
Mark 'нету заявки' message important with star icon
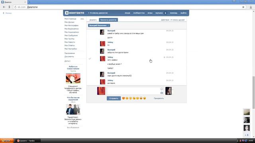[164, 57]
